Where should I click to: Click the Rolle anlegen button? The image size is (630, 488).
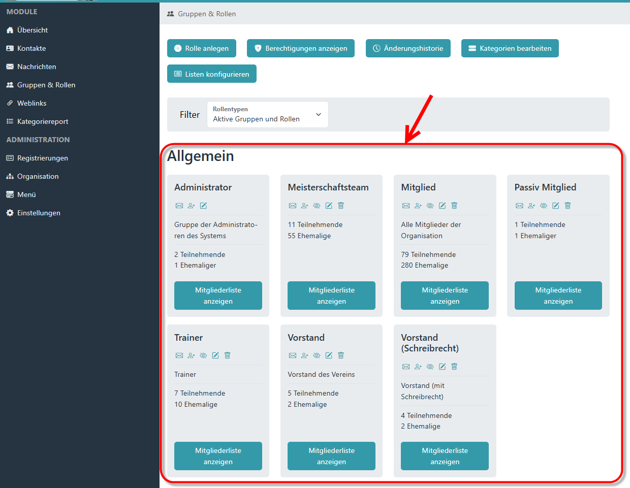point(201,48)
